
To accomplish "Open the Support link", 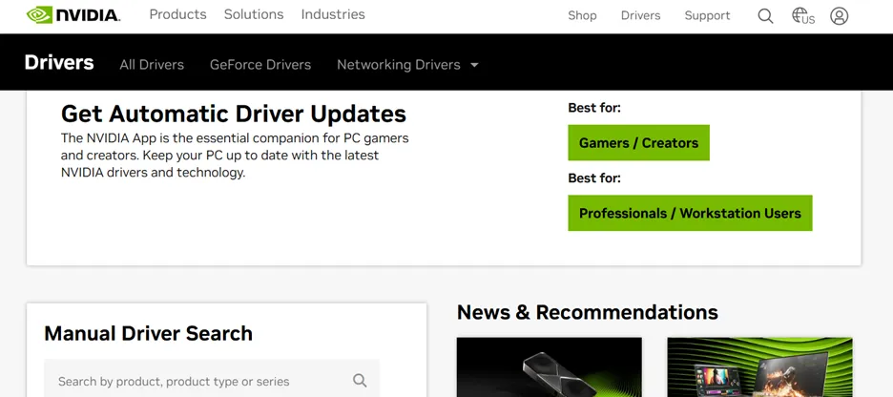I will [x=707, y=16].
